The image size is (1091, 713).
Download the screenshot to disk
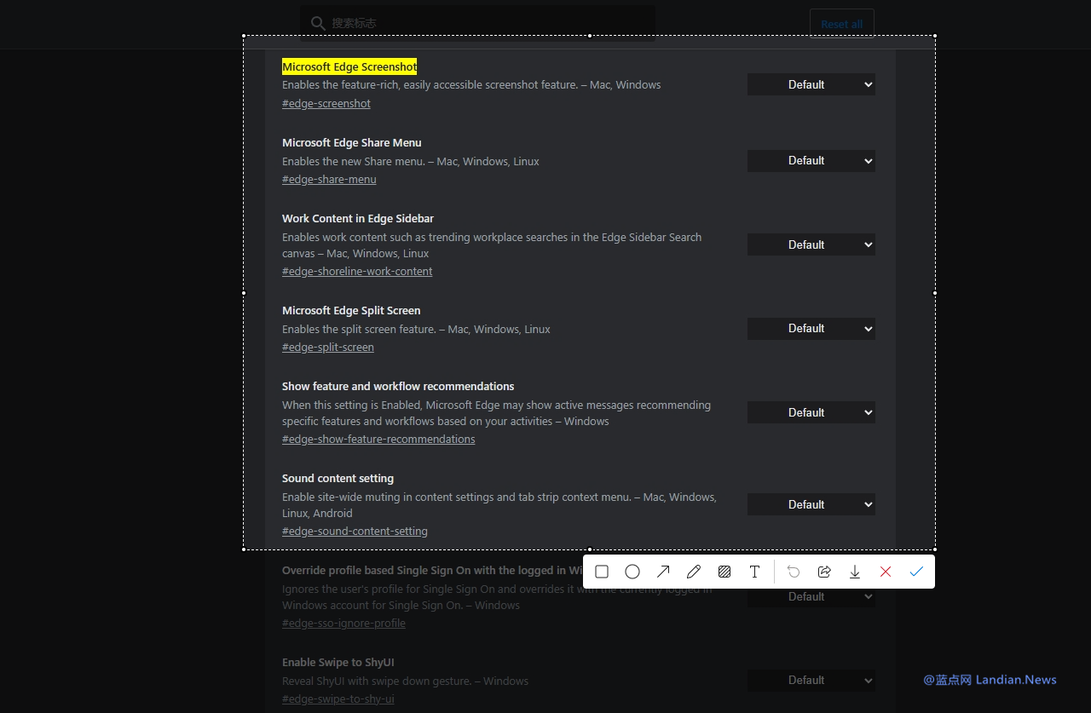[x=855, y=572]
